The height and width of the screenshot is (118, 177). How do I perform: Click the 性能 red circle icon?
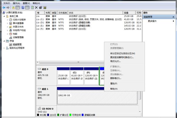pyautogui.click(x=11, y=34)
